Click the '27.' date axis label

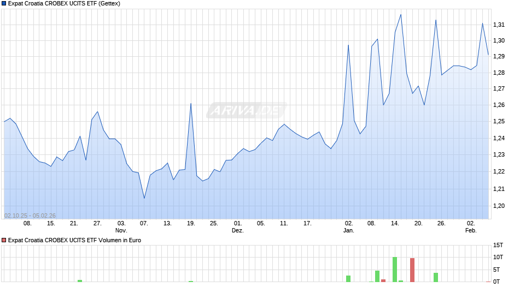(97, 224)
